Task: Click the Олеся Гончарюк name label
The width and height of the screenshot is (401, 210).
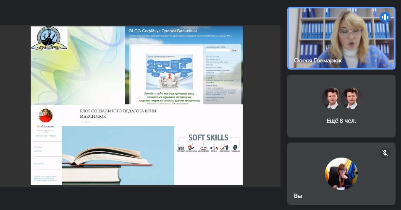Action: point(317,60)
